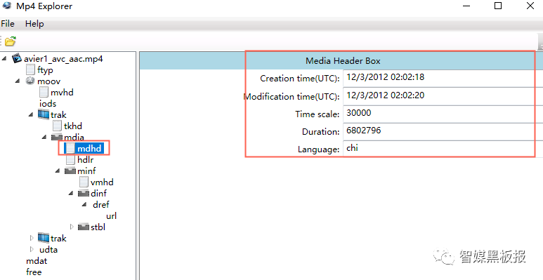
Task: Click the container icon beside dinf
Action: [84, 193]
